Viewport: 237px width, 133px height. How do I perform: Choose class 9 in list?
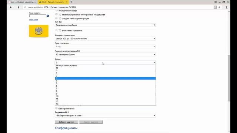tap(105, 93)
